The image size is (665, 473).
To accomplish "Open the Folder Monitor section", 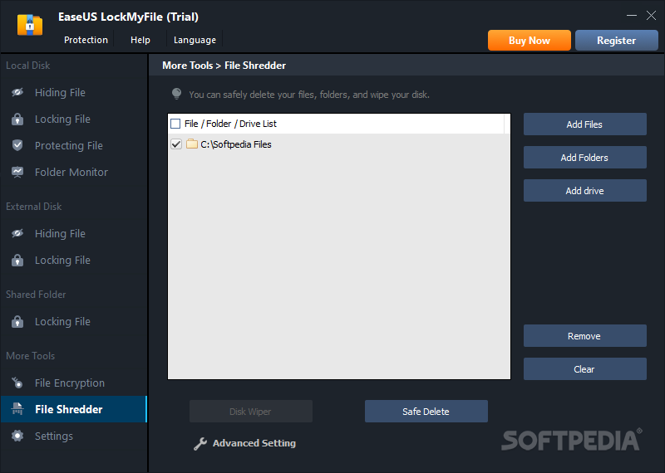I will click(x=74, y=172).
